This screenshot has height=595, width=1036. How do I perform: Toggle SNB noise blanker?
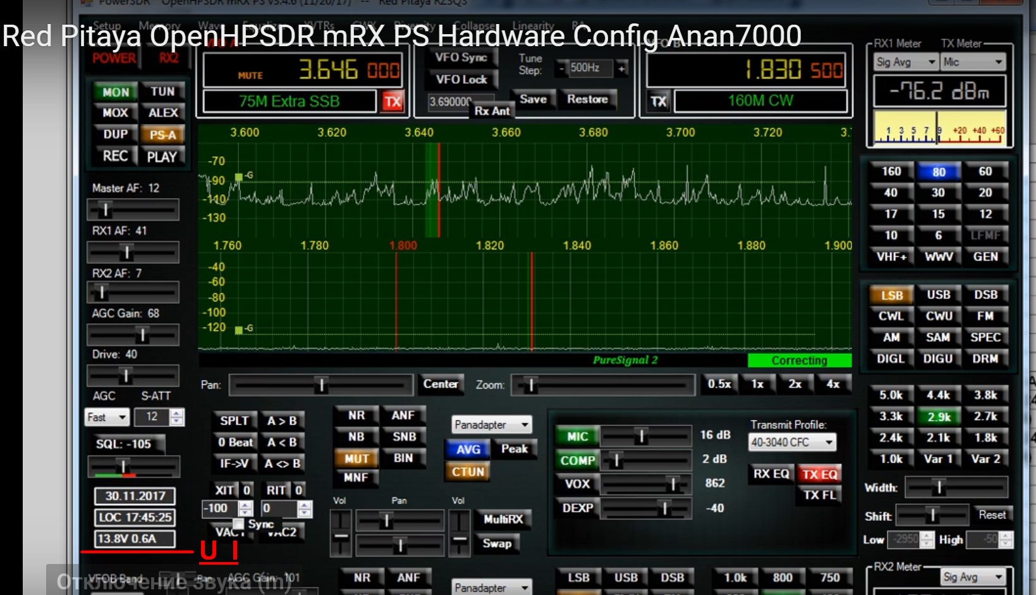403,437
